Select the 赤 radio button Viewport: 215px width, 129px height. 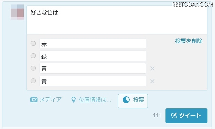[33, 43]
